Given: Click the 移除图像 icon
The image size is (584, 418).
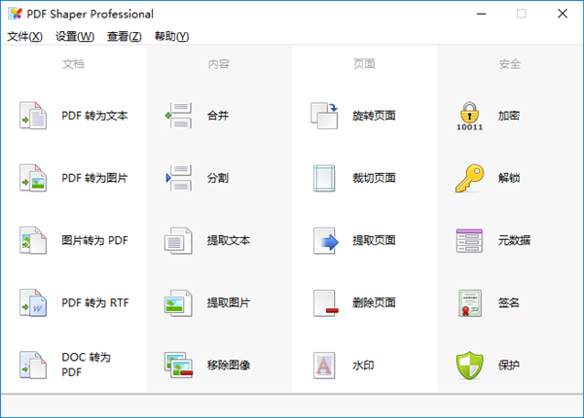Looking at the screenshot, I should click(x=179, y=366).
